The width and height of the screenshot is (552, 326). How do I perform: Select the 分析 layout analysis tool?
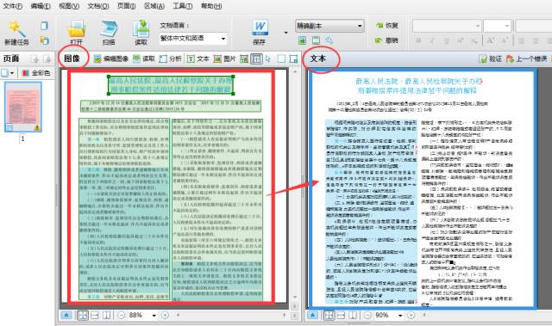pos(171,58)
